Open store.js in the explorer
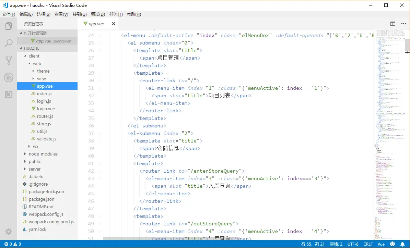The height and width of the screenshot is (248, 410). 47,124
